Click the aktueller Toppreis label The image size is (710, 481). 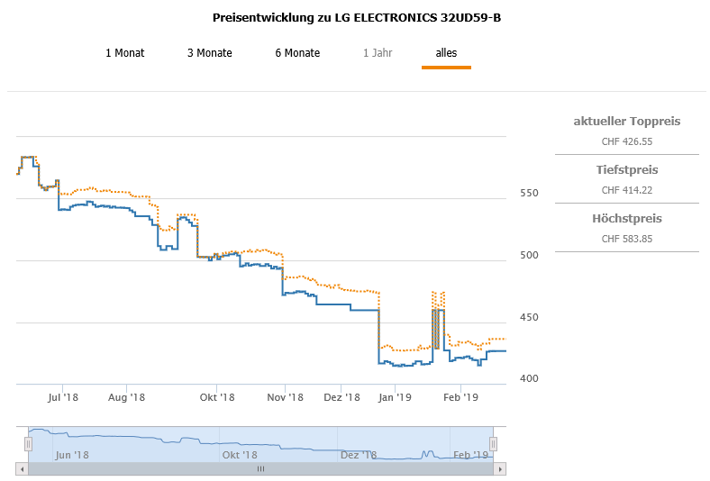(626, 122)
